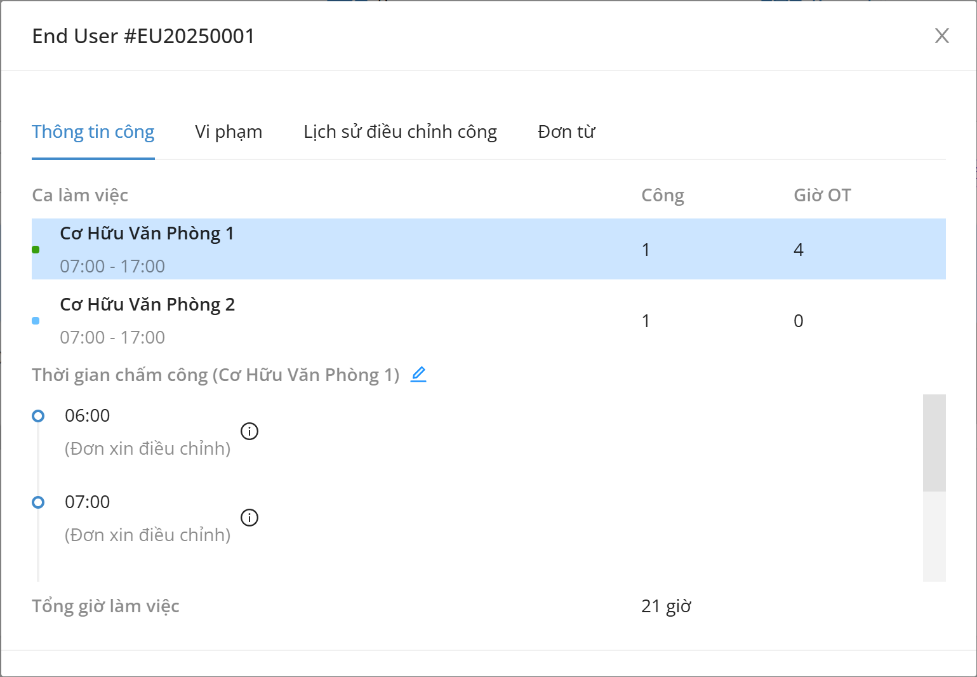
Task: Go to Lịch sử điều chỉnh công tab
Action: click(400, 132)
